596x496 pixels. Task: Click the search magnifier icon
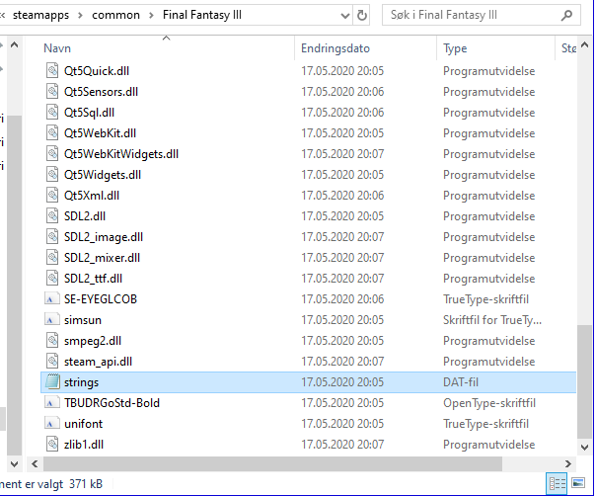point(566,15)
